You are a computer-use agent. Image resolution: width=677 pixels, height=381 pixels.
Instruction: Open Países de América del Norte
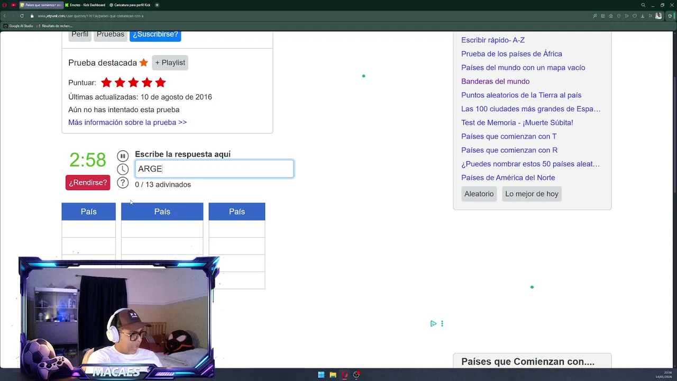point(508,178)
